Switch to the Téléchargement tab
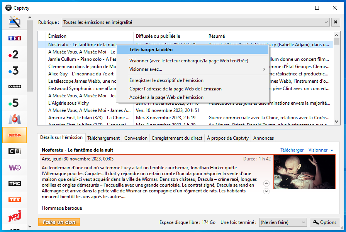Viewport: 346px width, 232px height. [103, 138]
